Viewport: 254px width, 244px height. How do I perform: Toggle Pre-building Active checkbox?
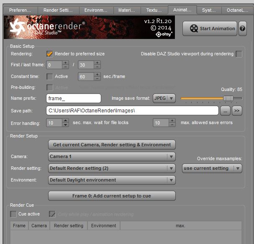[x=49, y=88]
